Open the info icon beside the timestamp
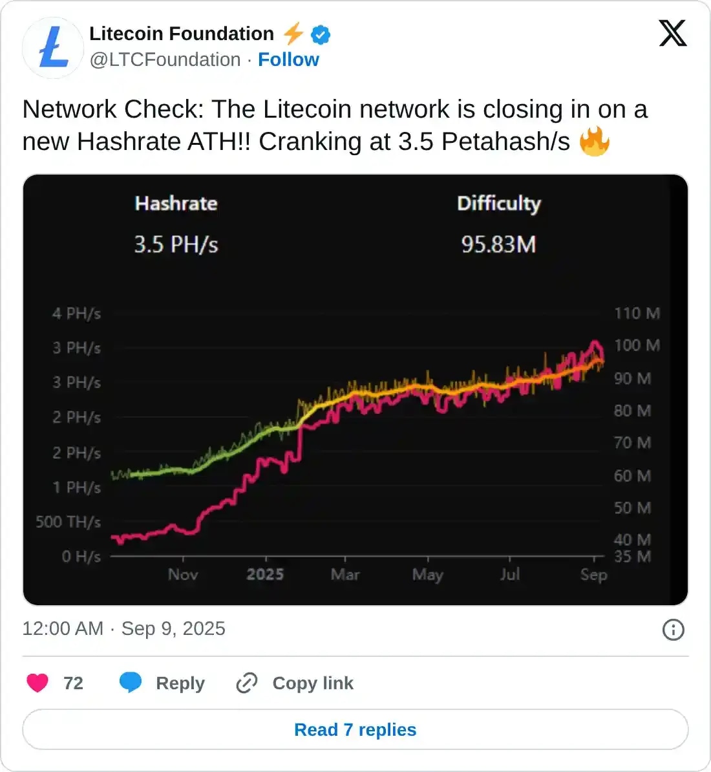This screenshot has height=772, width=711. [x=673, y=628]
